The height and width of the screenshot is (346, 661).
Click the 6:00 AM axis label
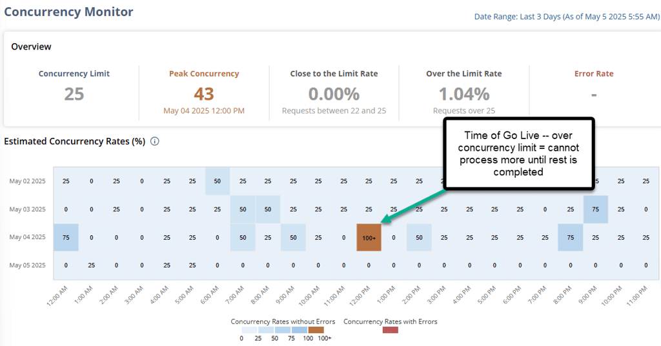[208, 296]
